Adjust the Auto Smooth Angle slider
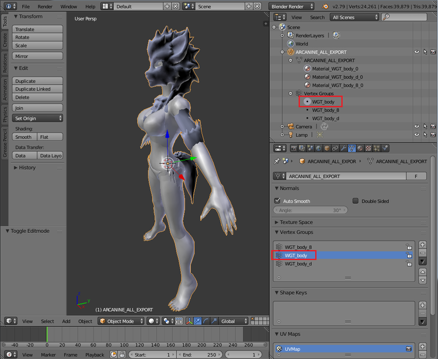This screenshot has width=438, height=359. (x=310, y=210)
